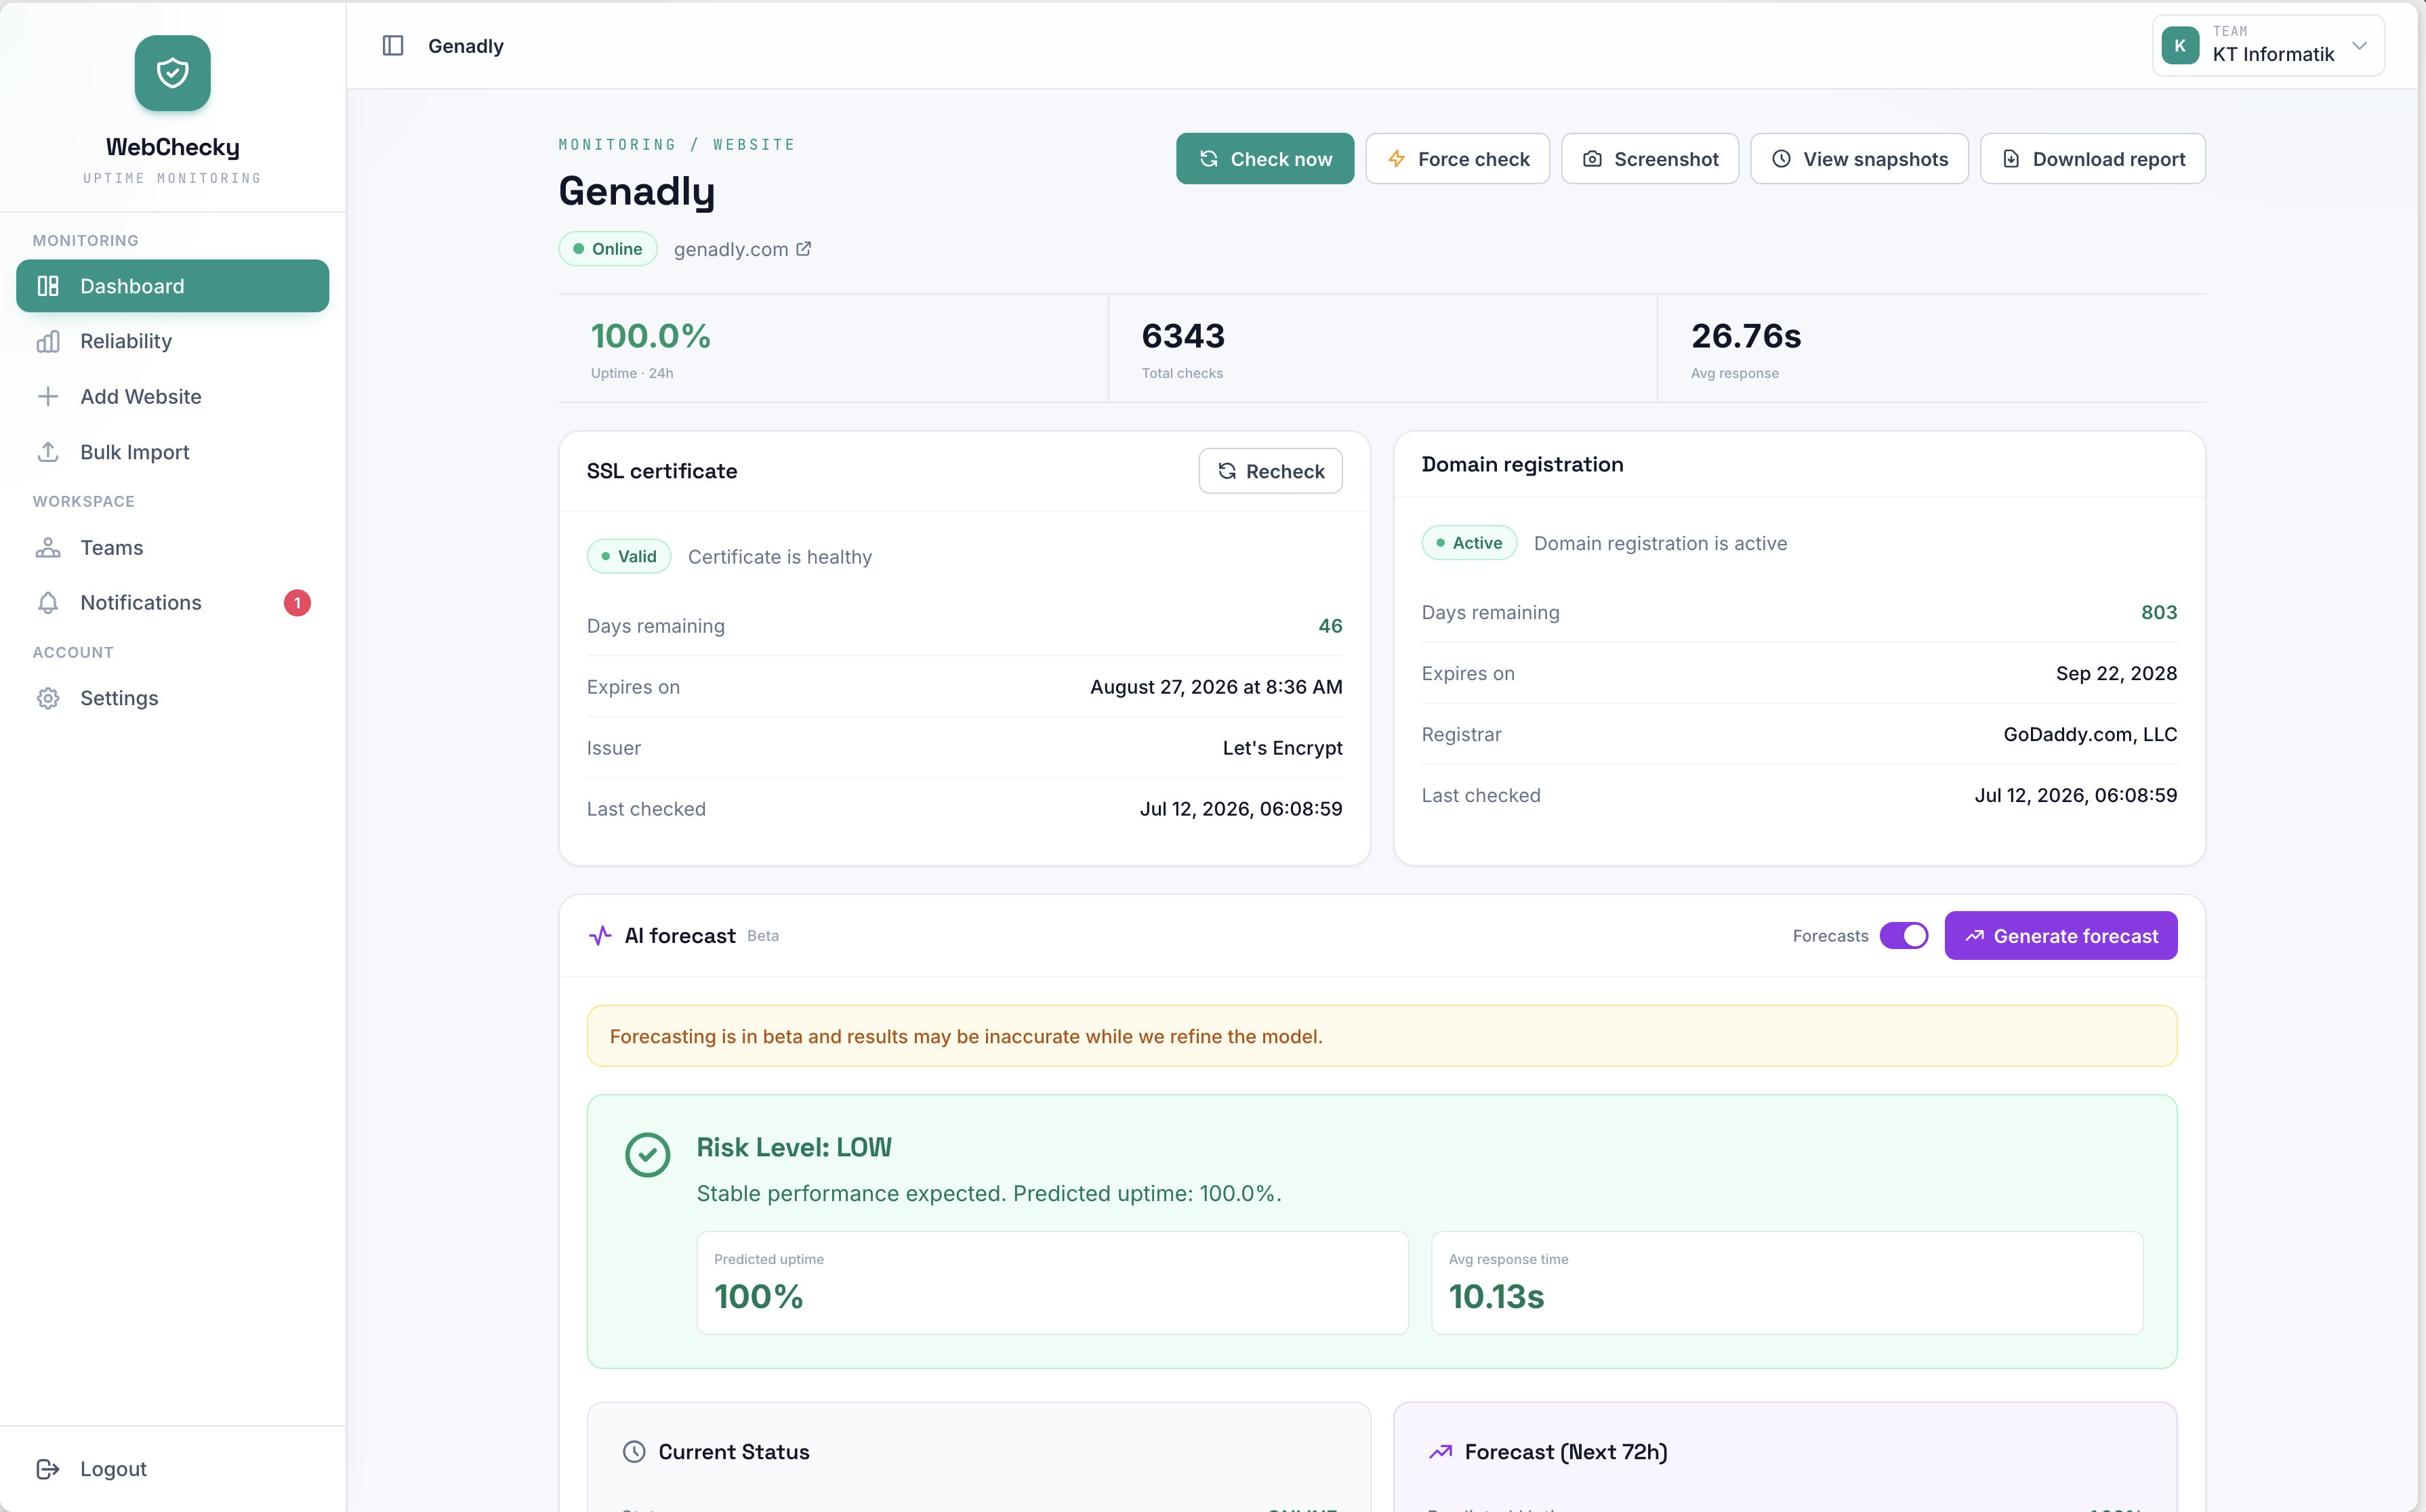
Task: Click Generate forecast
Action: point(2061,936)
